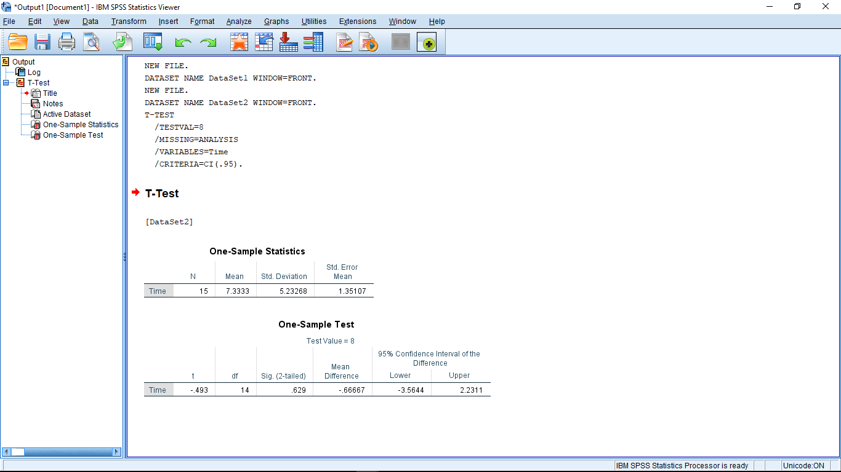Viewport: 841px width, 472px height.
Task: Click the Go to Data star icon
Action: 239,42
